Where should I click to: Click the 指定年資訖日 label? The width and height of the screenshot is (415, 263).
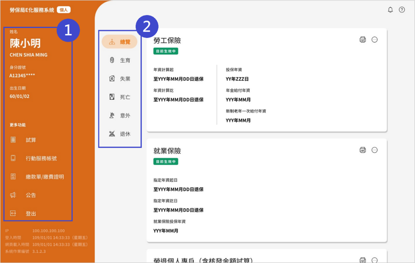point(166,201)
